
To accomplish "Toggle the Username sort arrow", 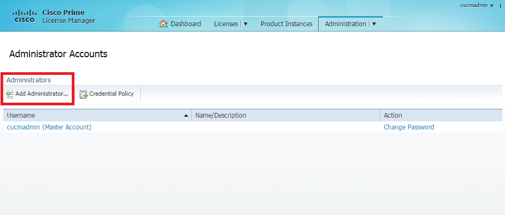I will [x=186, y=116].
